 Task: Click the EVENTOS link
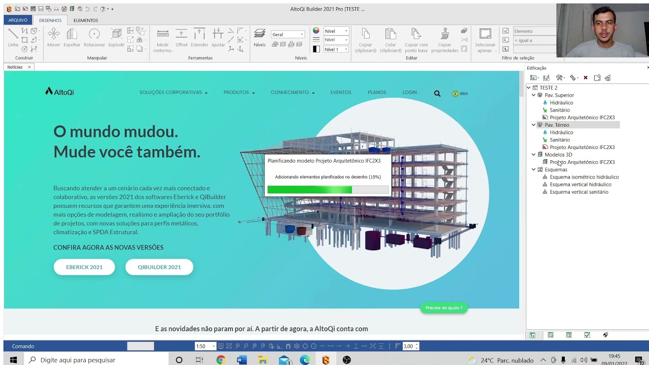click(341, 93)
